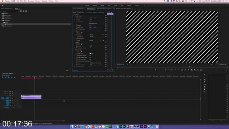Toggle sequence nesting insert mode
Viewport: 229px width, 129px height.
pos(3,78)
